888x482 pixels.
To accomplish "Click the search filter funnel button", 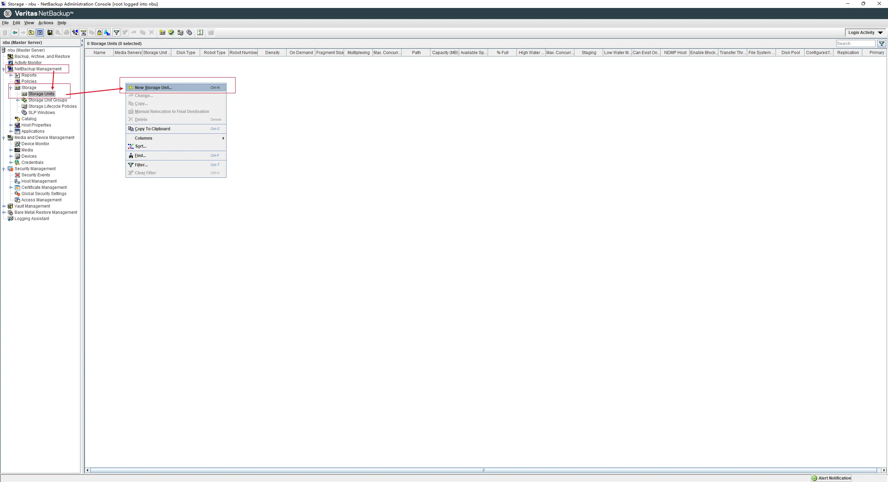I will tap(882, 44).
